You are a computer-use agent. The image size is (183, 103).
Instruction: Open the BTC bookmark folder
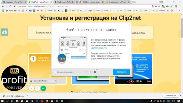click(x=80, y=11)
